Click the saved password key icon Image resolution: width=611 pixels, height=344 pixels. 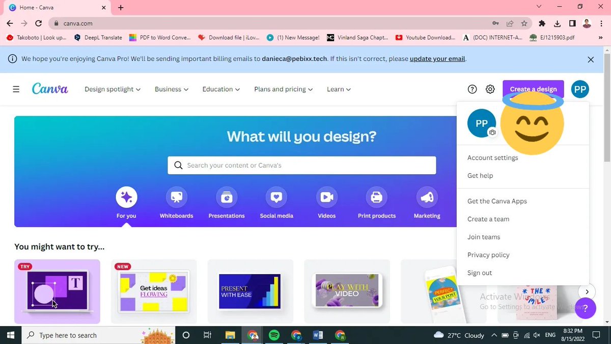tap(495, 23)
